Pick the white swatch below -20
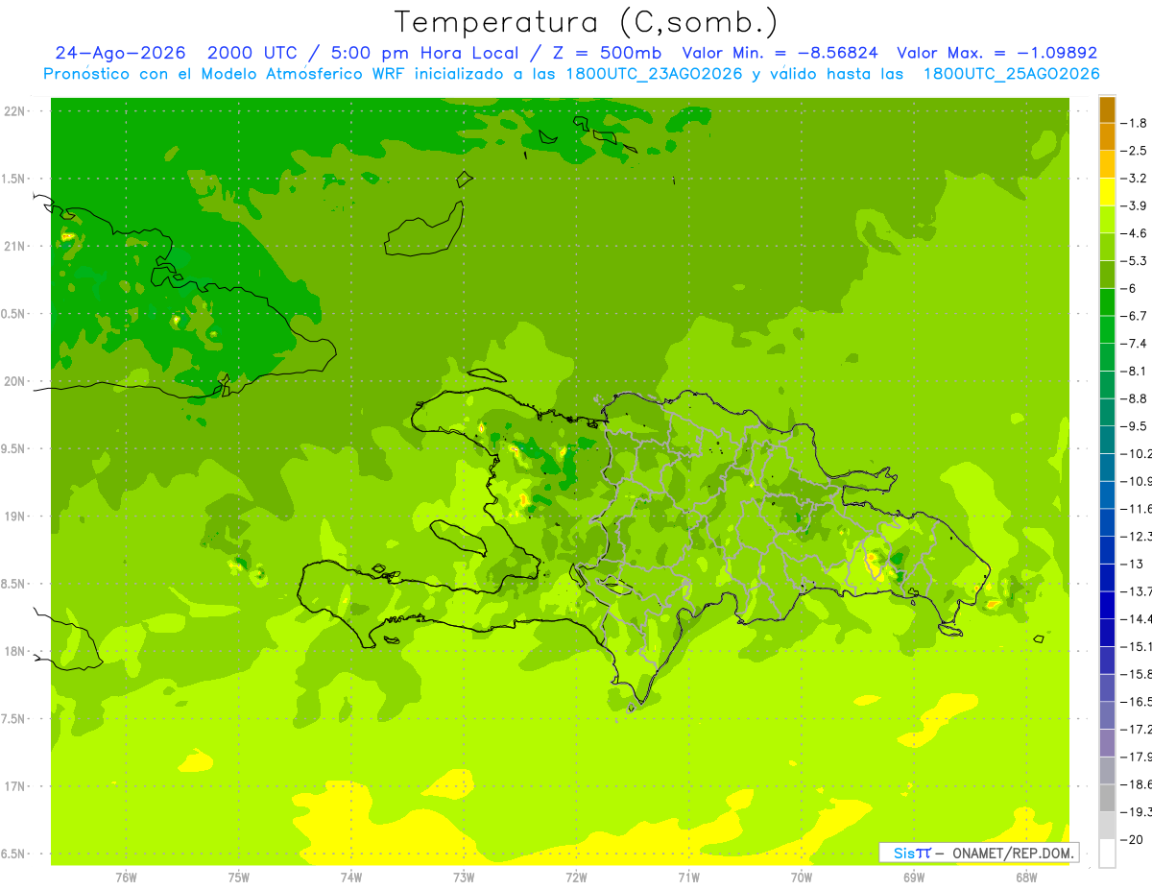The image size is (1152, 890). click(1107, 854)
